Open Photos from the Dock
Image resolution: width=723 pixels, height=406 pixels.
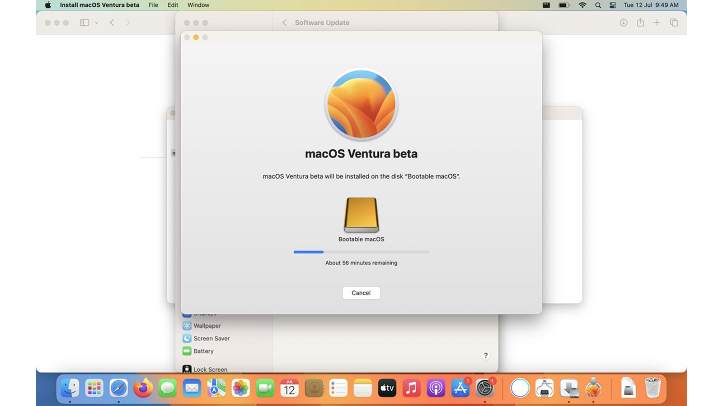pyautogui.click(x=241, y=388)
